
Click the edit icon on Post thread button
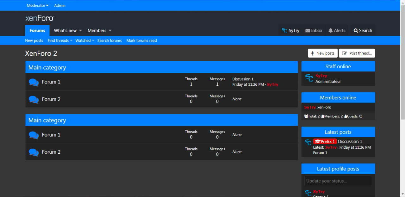tap(345, 53)
